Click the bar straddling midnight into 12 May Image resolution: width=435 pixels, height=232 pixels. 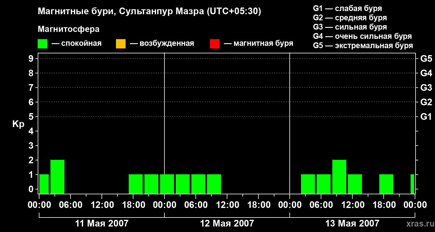(167, 184)
